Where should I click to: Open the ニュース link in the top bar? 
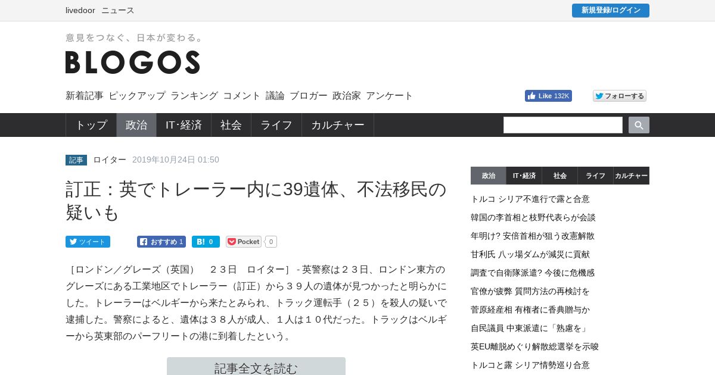pyautogui.click(x=118, y=10)
